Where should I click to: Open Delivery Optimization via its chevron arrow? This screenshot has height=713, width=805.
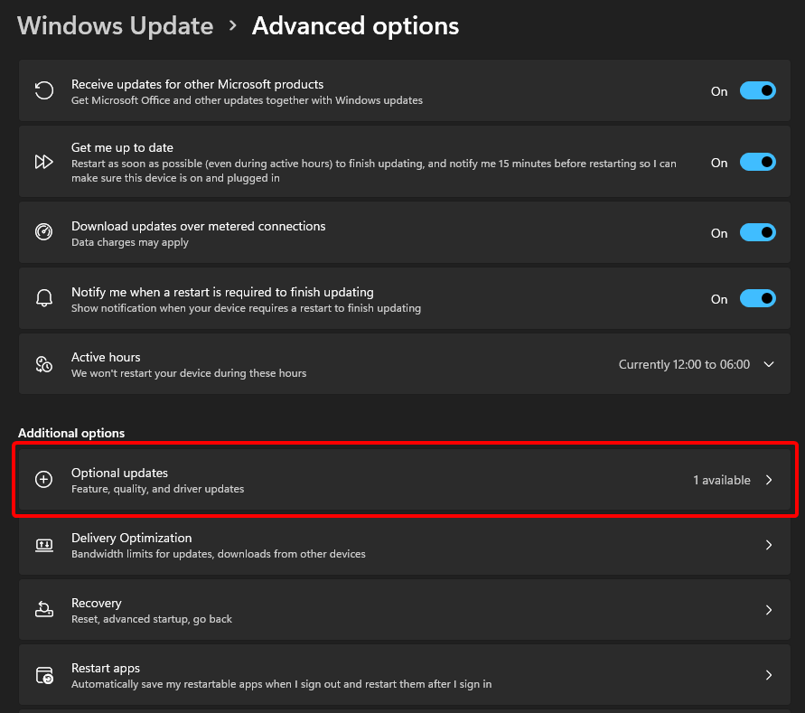click(769, 545)
